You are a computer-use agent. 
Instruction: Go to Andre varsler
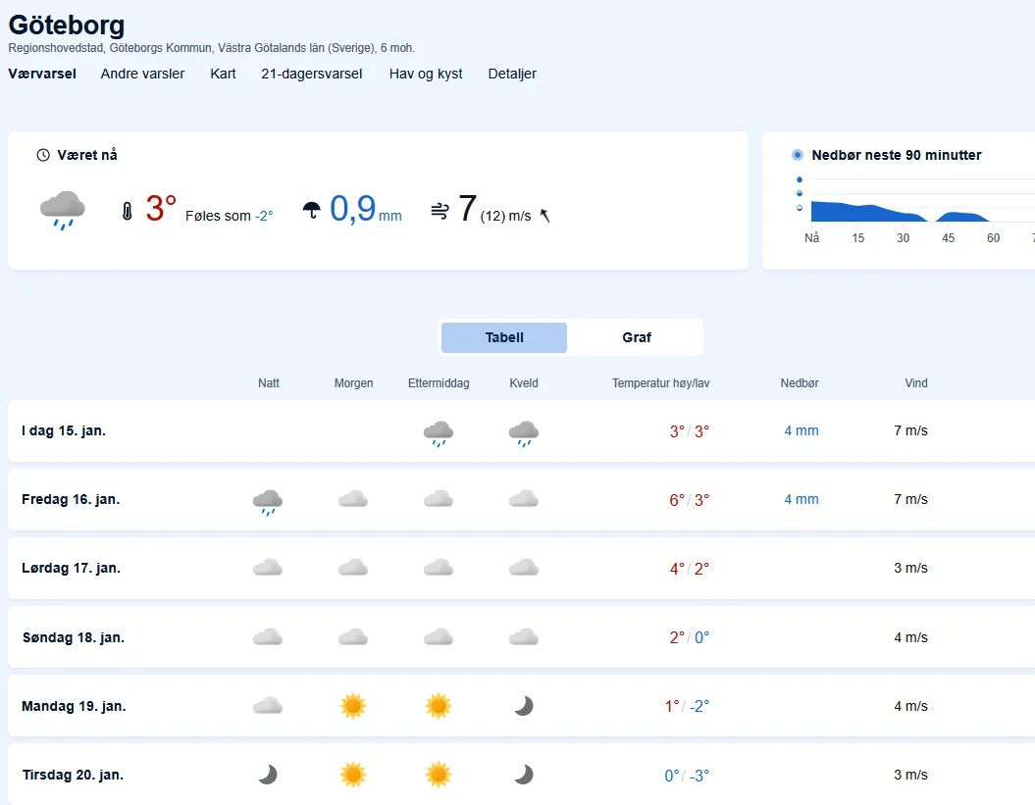142,74
